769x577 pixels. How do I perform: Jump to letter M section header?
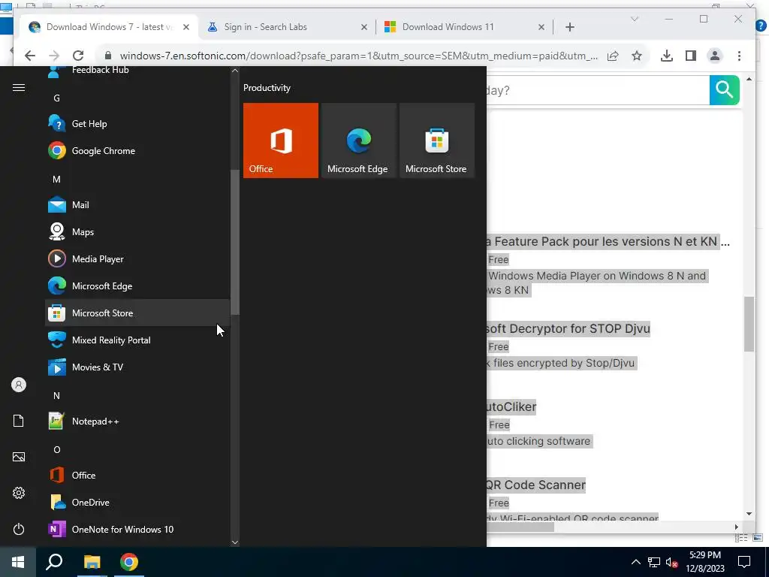[x=56, y=179]
